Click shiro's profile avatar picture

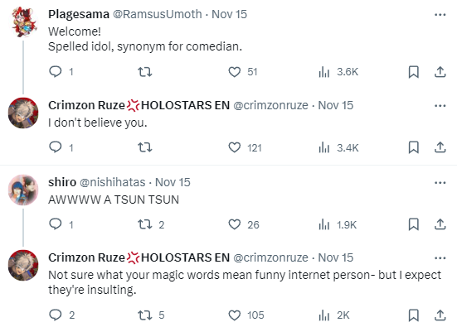coord(23,190)
